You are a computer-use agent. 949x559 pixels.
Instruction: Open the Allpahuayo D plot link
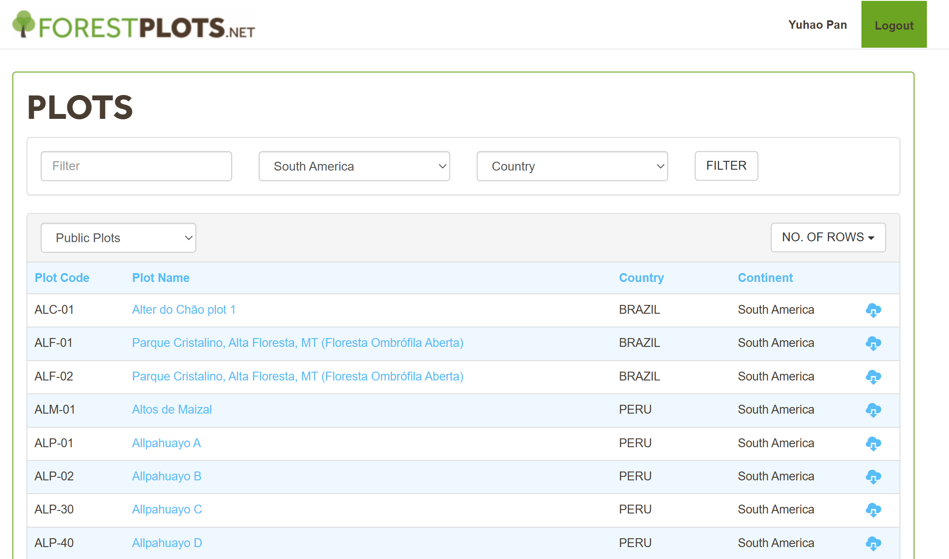point(167,543)
